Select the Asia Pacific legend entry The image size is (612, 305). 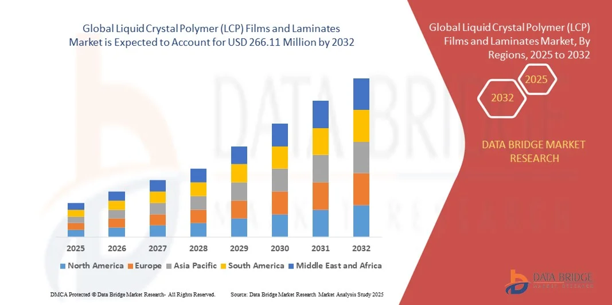tap(192, 266)
